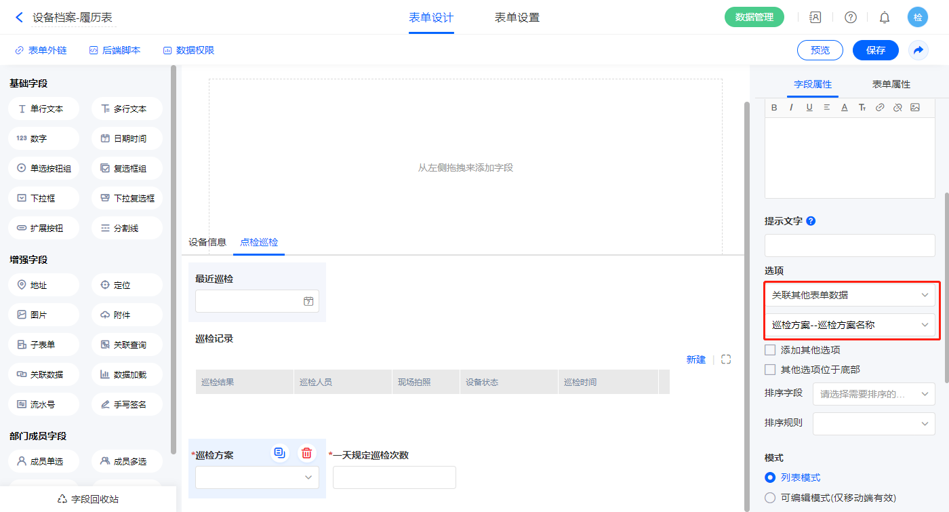The width and height of the screenshot is (949, 512).
Task: Click the copy field icon beside 巡检方案
Action: coord(279,453)
